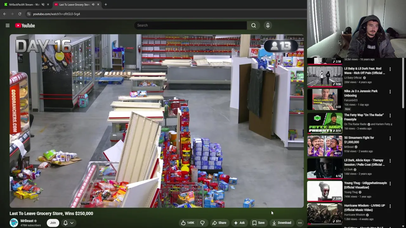Image resolution: width=406 pixels, height=228 pixels.
Task: Download the video
Action: (x=282, y=223)
